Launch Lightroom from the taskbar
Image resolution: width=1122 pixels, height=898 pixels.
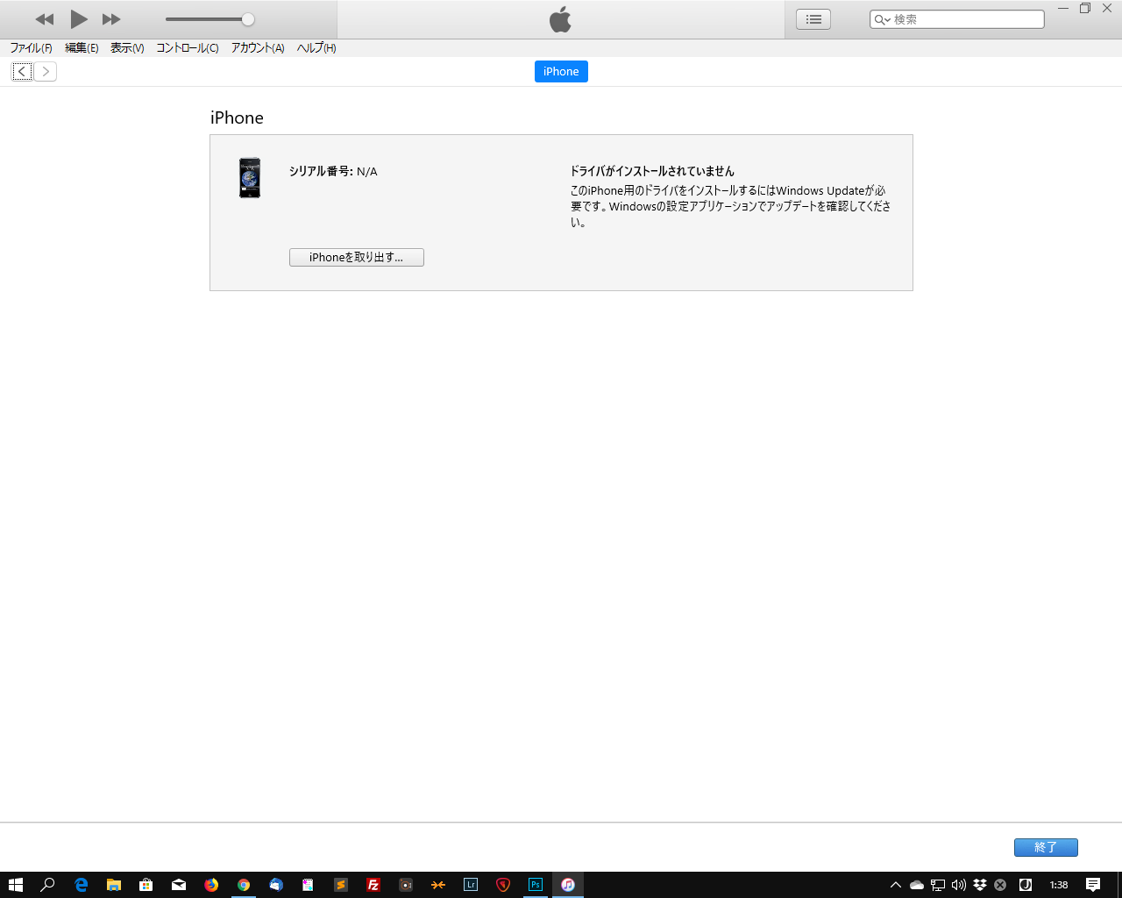coord(471,885)
